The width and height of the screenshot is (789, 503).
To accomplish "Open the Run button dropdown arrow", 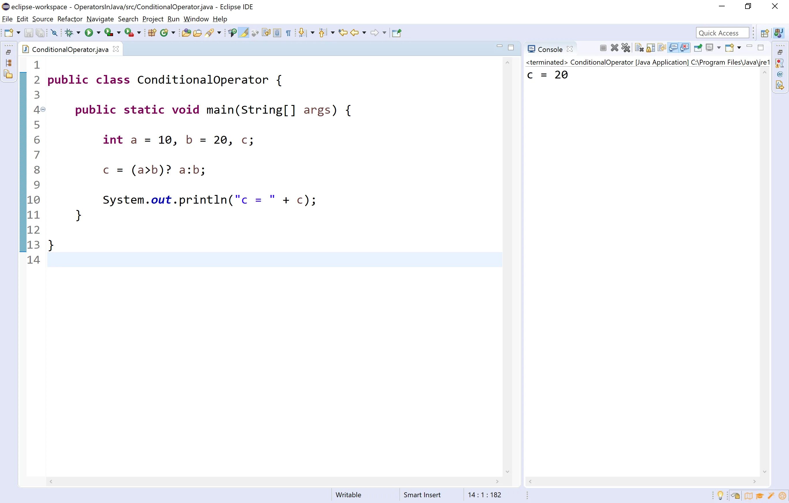I will click(x=98, y=32).
